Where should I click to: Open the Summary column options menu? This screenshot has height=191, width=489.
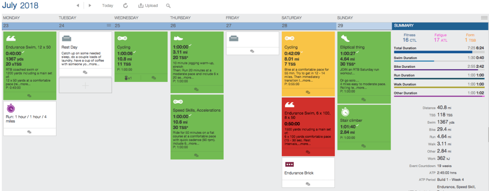coord(484,18)
